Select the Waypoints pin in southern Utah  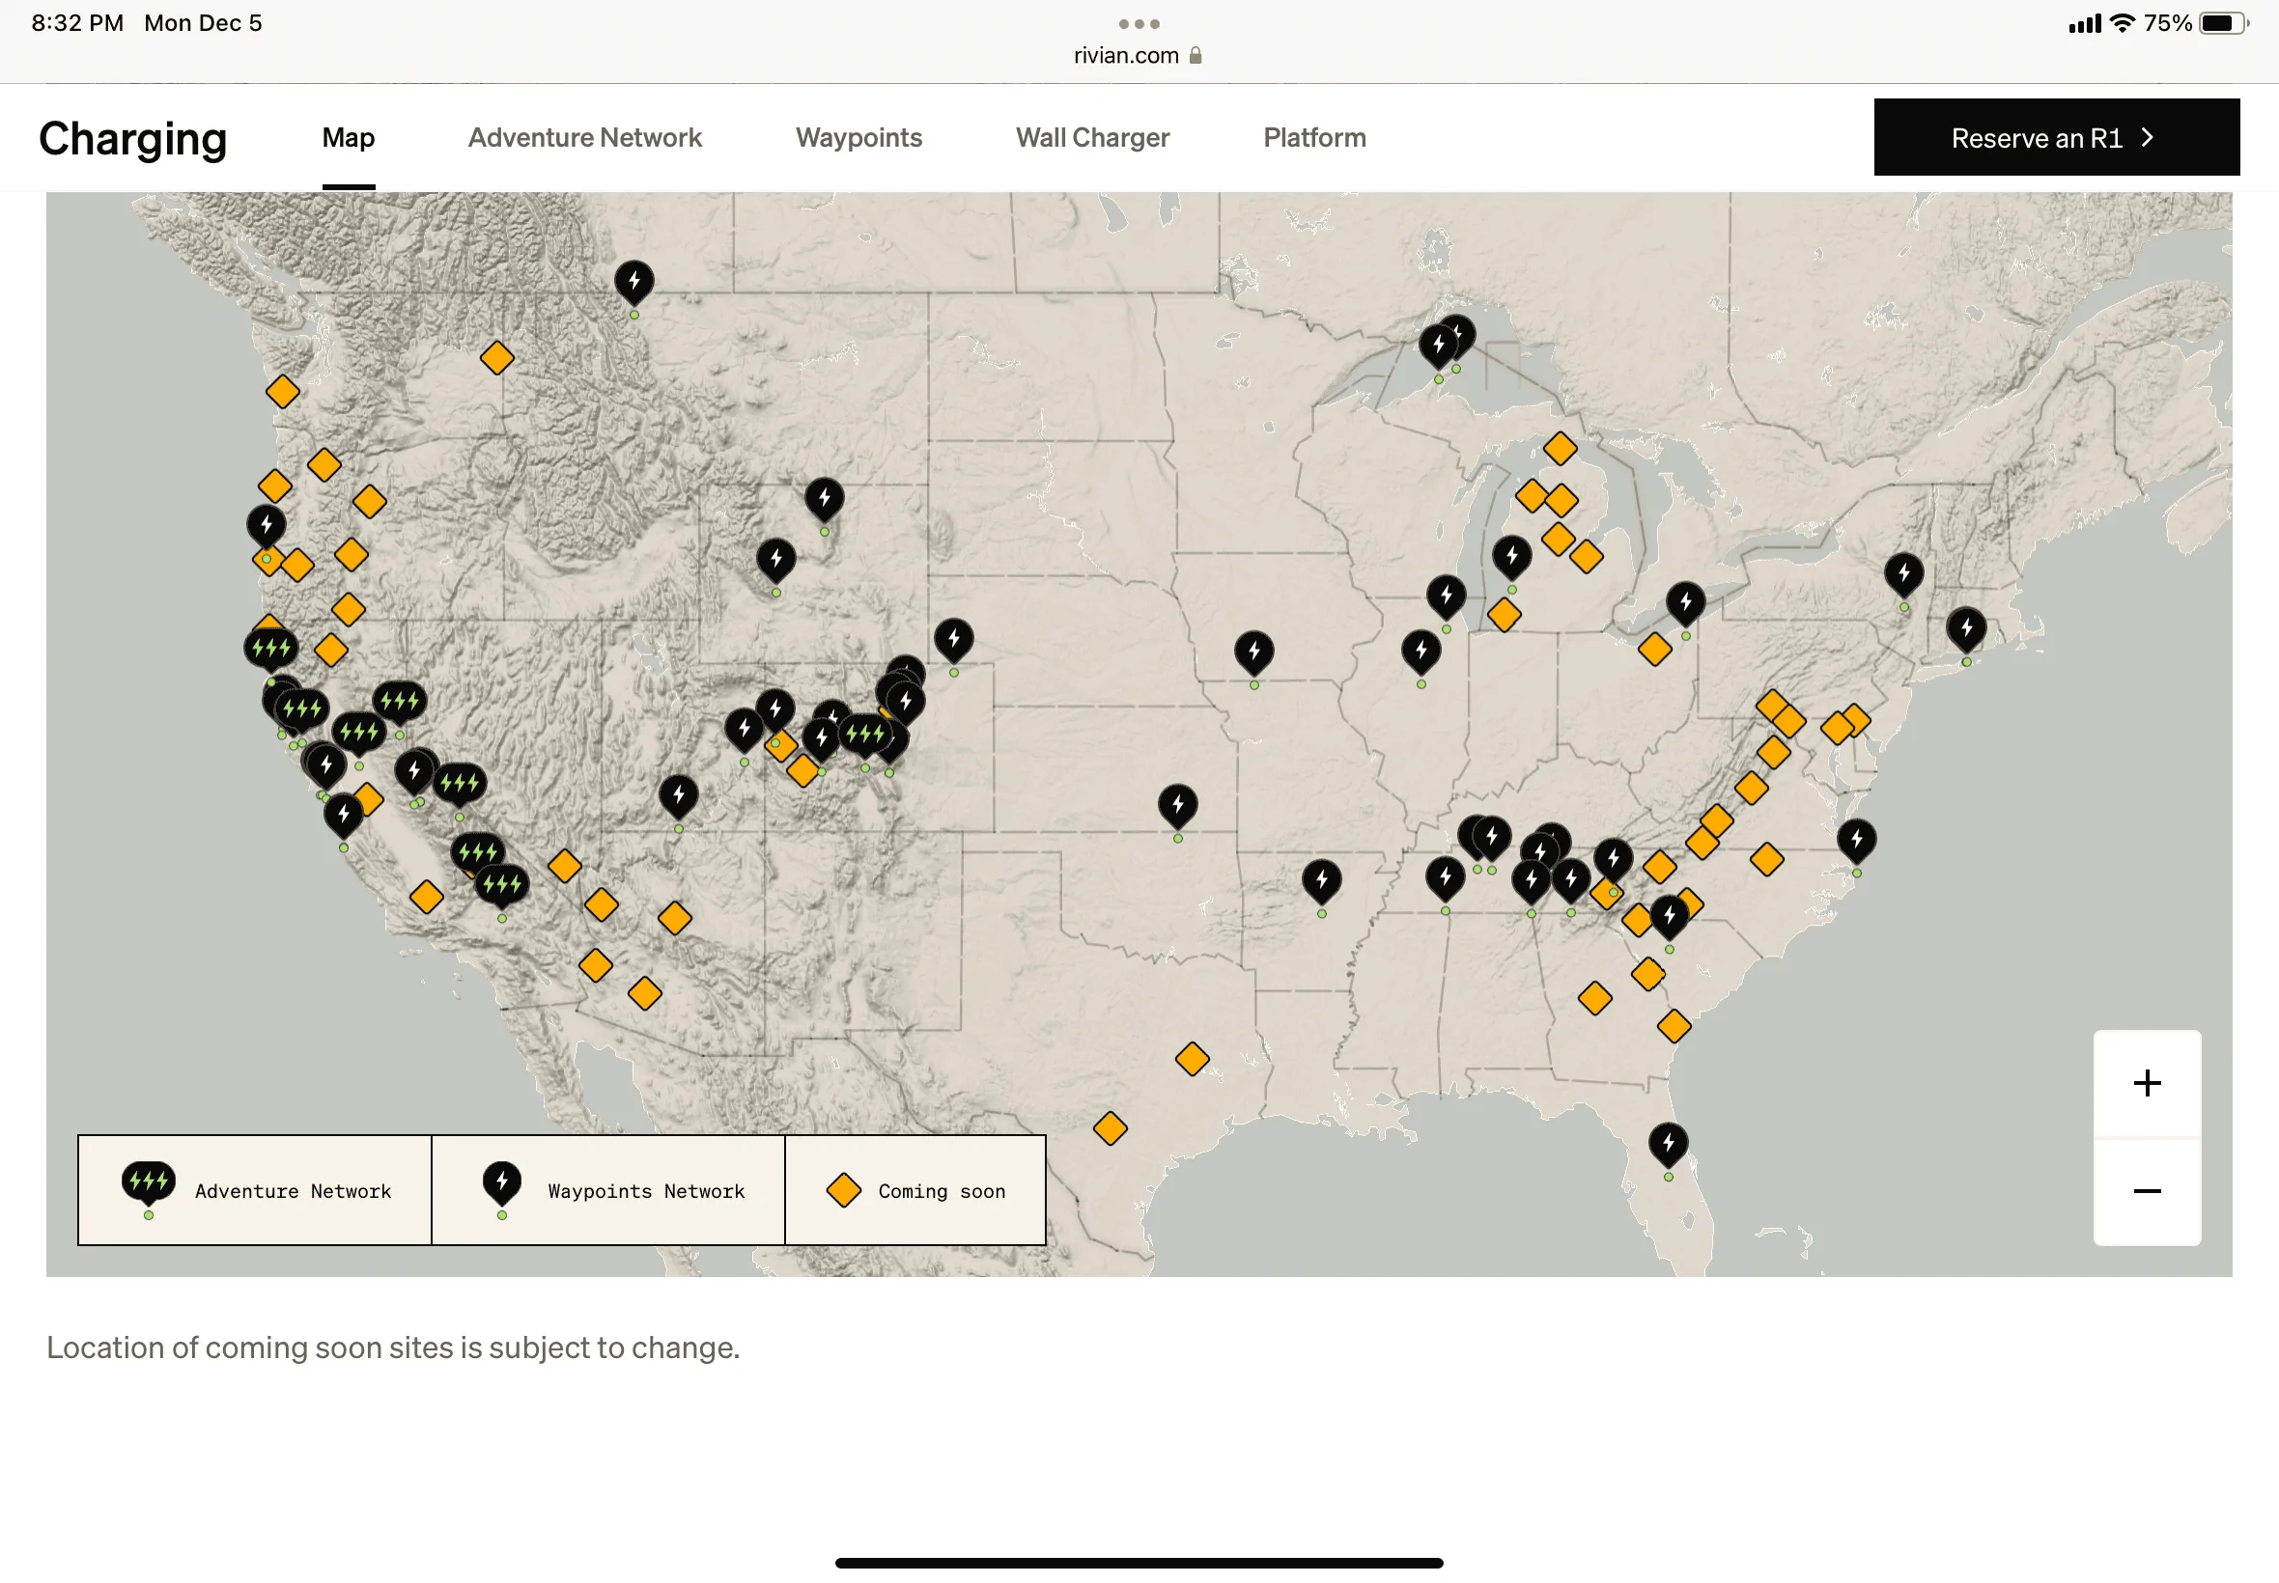(x=679, y=796)
